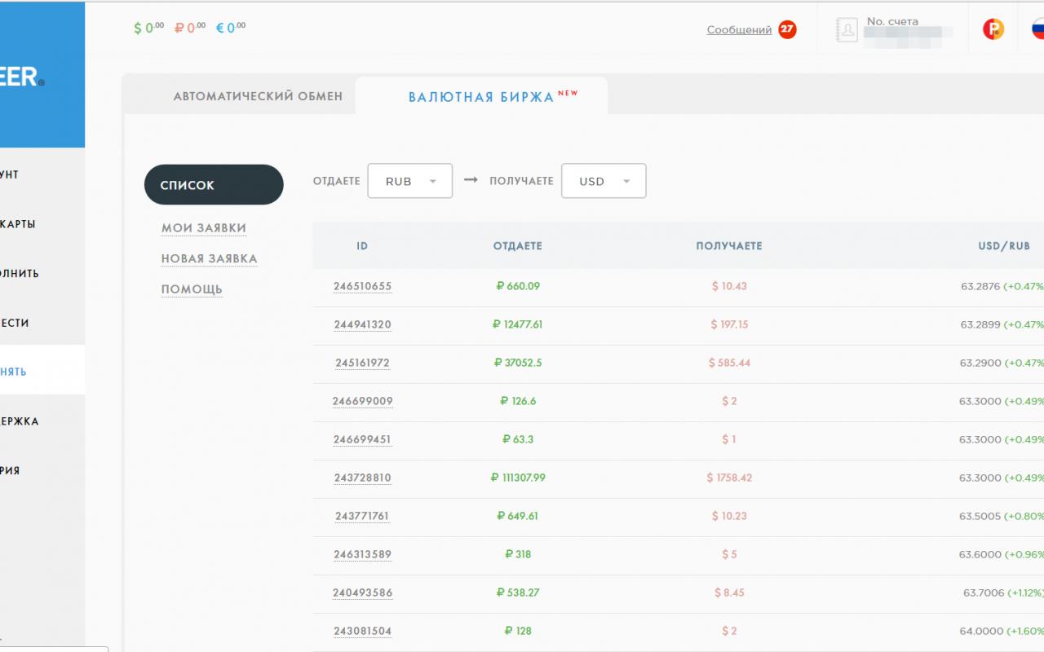The height and width of the screenshot is (652, 1044).
Task: Open order ID 246510655
Action: click(x=362, y=286)
